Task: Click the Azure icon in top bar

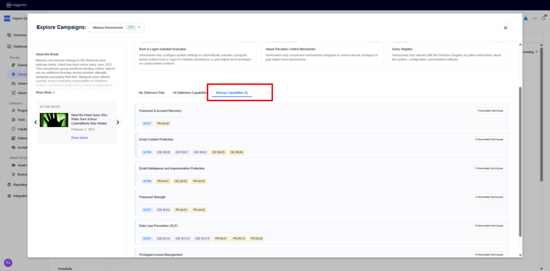Action: pos(526,19)
